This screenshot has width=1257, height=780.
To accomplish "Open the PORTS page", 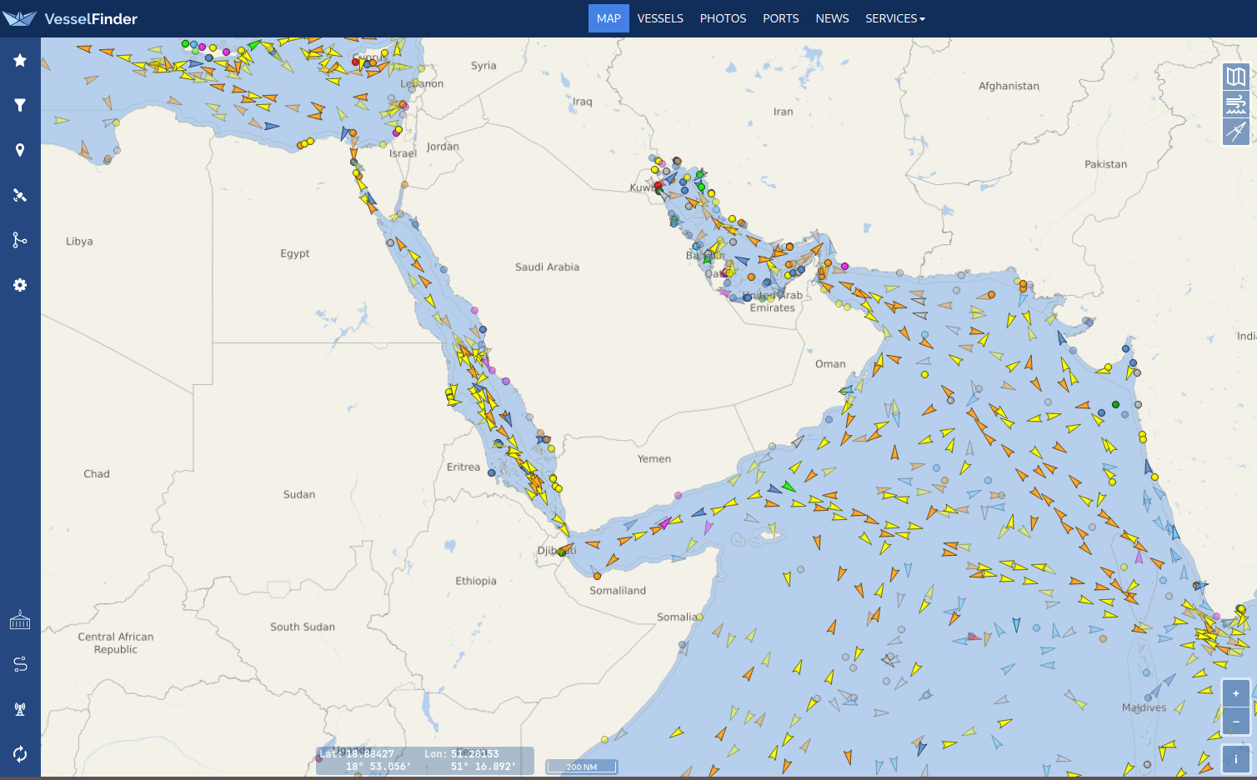I will pos(780,18).
